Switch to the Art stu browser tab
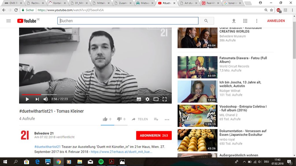The width and height of the screenshot is (296, 166). 189,3
